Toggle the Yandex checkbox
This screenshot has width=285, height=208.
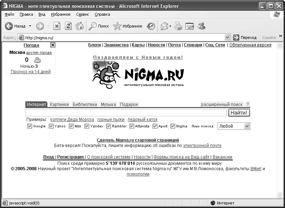(87, 126)
